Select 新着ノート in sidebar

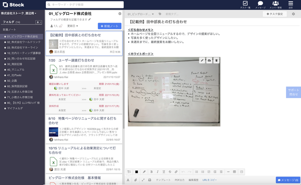[9, 30]
